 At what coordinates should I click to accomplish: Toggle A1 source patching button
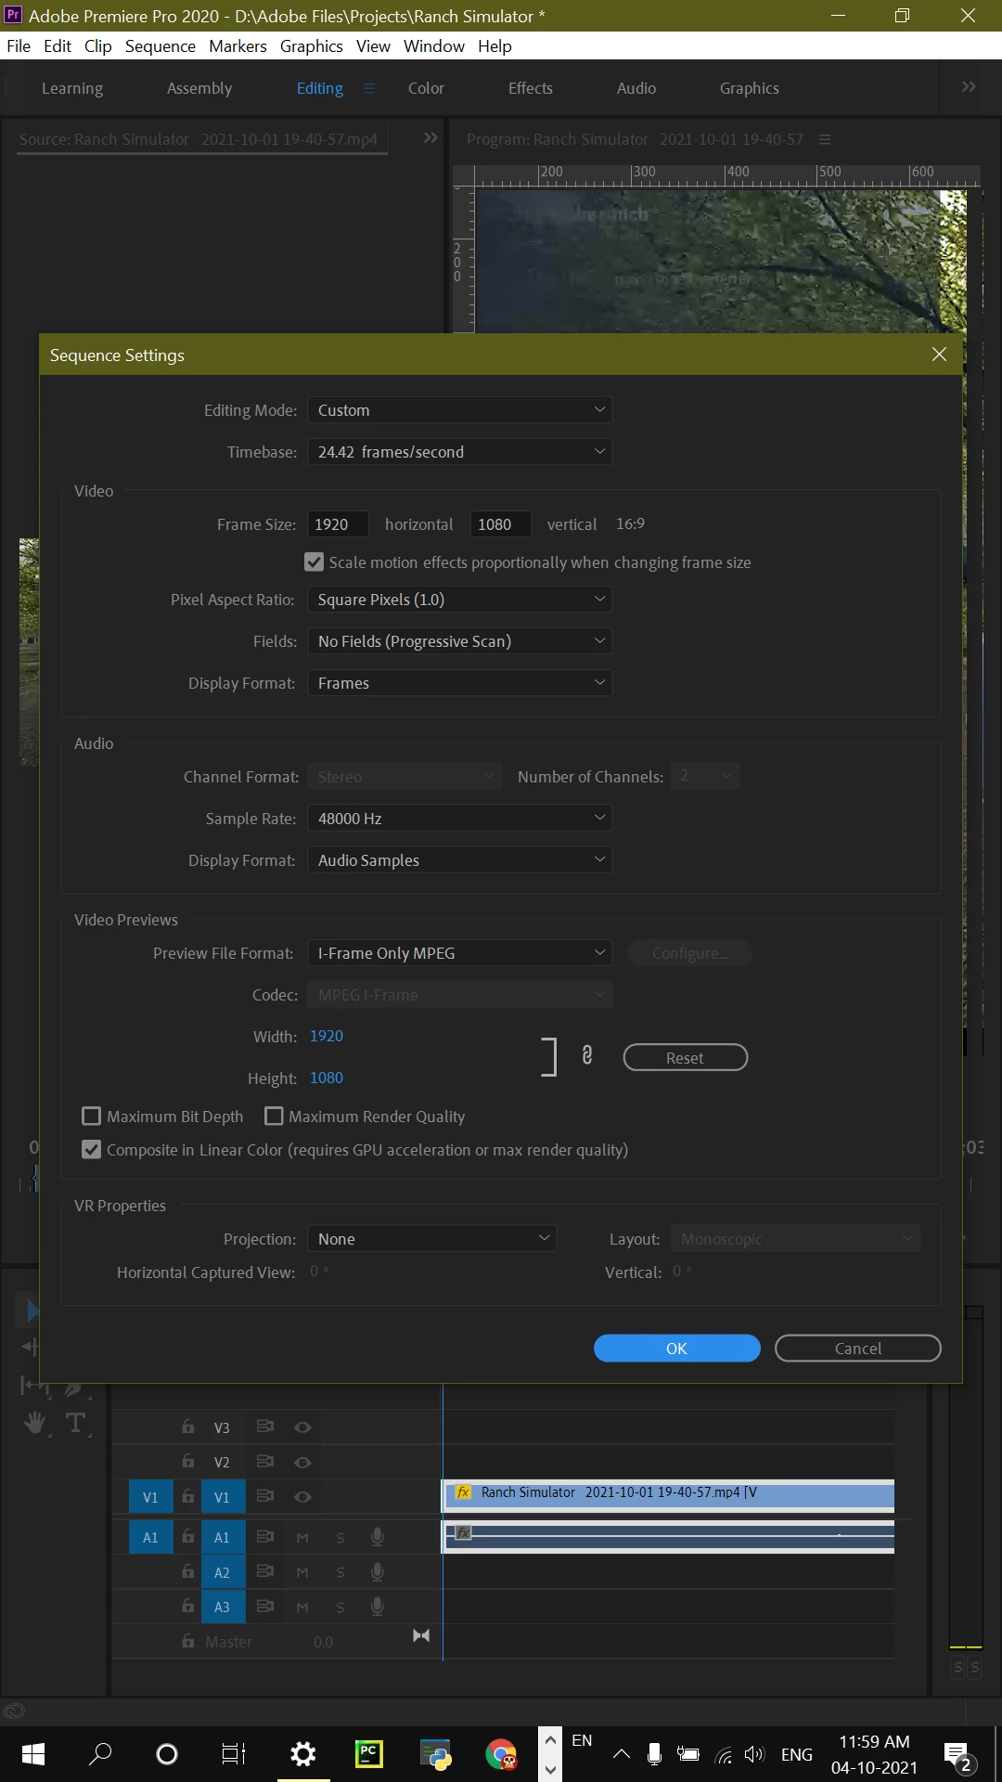click(x=150, y=1537)
